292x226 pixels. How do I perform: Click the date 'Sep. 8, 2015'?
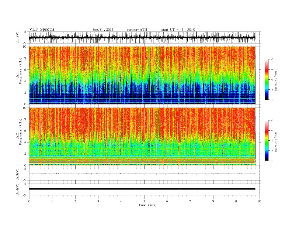(103, 30)
